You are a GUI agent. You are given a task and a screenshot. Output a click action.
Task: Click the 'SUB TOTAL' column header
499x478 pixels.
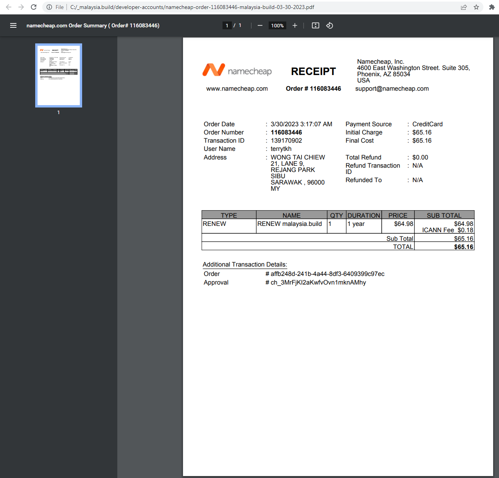pyautogui.click(x=444, y=215)
